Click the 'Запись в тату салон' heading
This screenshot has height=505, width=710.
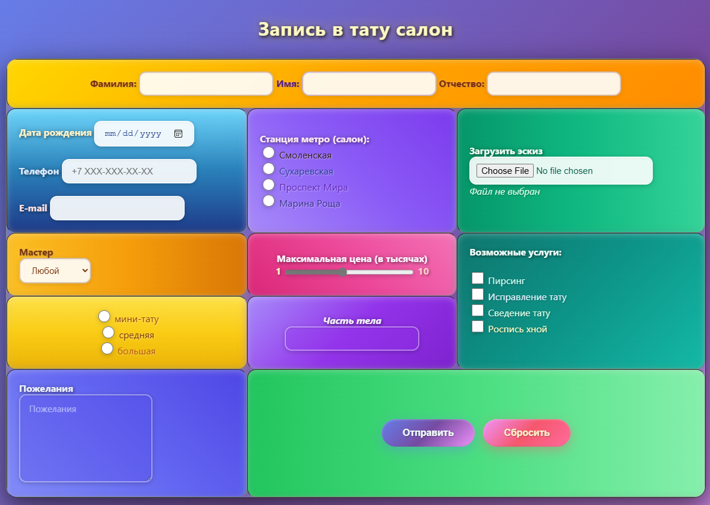coord(356,29)
